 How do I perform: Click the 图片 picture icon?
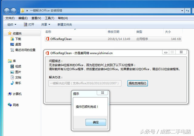12,72
